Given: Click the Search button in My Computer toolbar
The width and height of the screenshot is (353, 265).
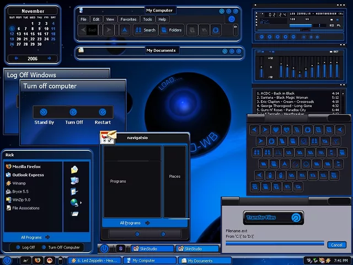Looking at the screenshot, I should tap(146, 30).
